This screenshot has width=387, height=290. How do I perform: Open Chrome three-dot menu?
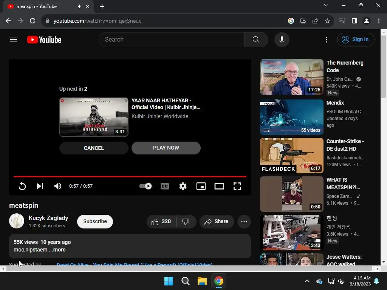pyautogui.click(x=379, y=21)
